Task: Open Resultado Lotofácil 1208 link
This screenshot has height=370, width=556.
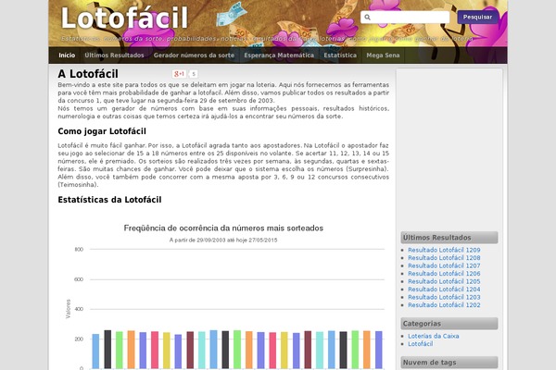Action: pyautogui.click(x=444, y=258)
